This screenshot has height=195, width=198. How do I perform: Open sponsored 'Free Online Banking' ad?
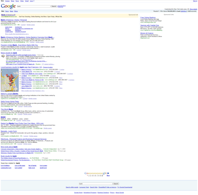pyautogui.click(x=148, y=18)
